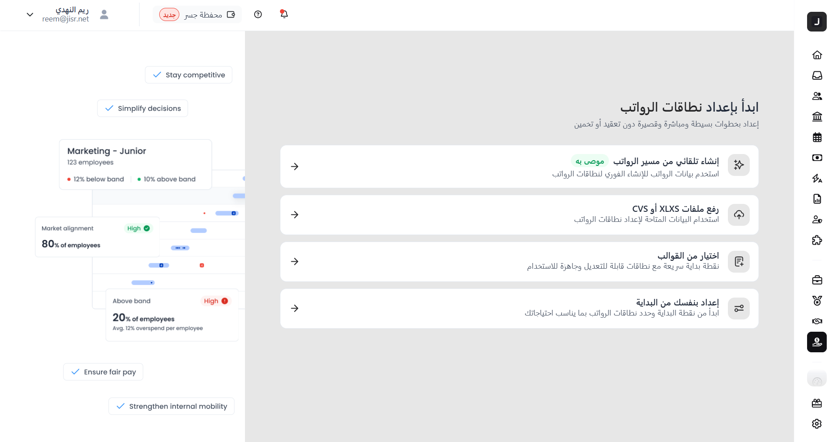Open the reports document chart icon

pyautogui.click(x=817, y=199)
